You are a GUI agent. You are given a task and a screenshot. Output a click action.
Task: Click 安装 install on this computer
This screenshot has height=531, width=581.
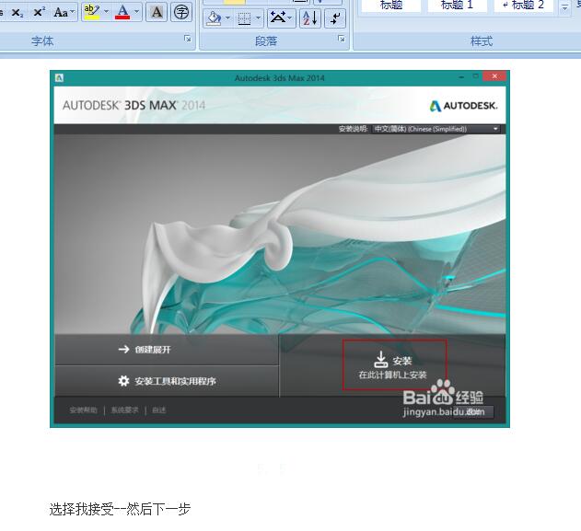pos(393,365)
